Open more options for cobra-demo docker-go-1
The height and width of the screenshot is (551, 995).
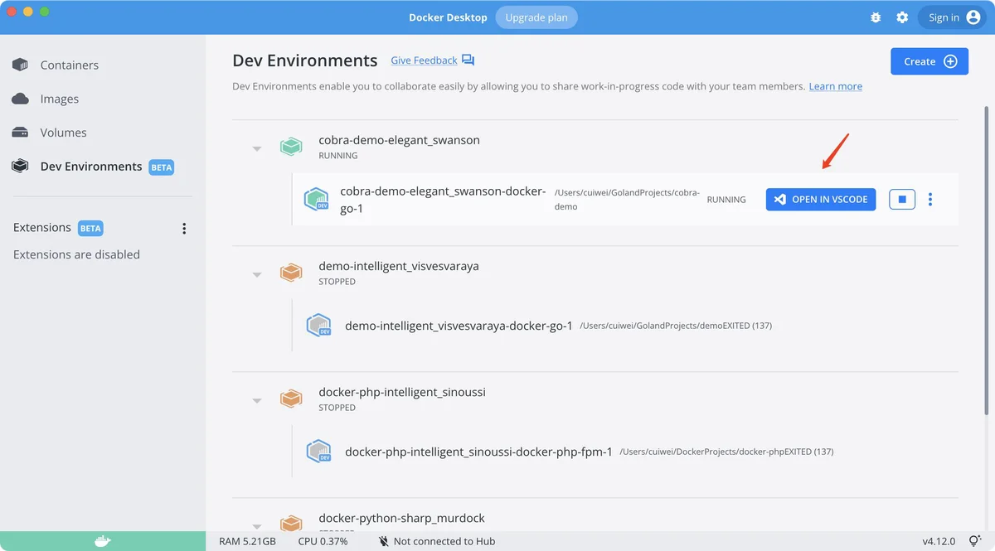coord(930,200)
